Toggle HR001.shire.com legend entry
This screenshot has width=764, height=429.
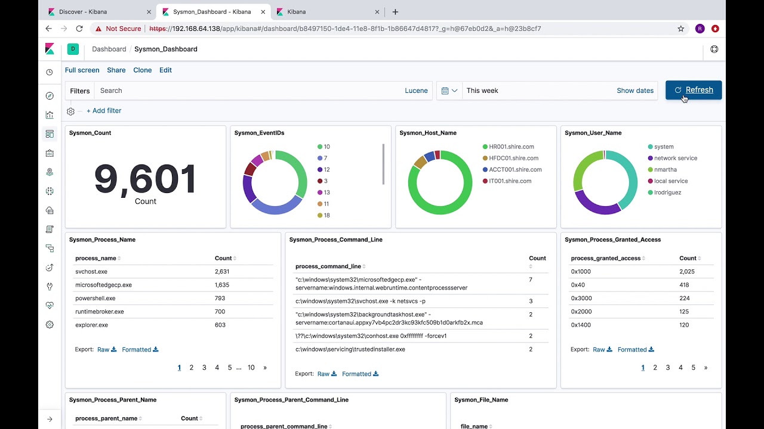pyautogui.click(x=511, y=147)
